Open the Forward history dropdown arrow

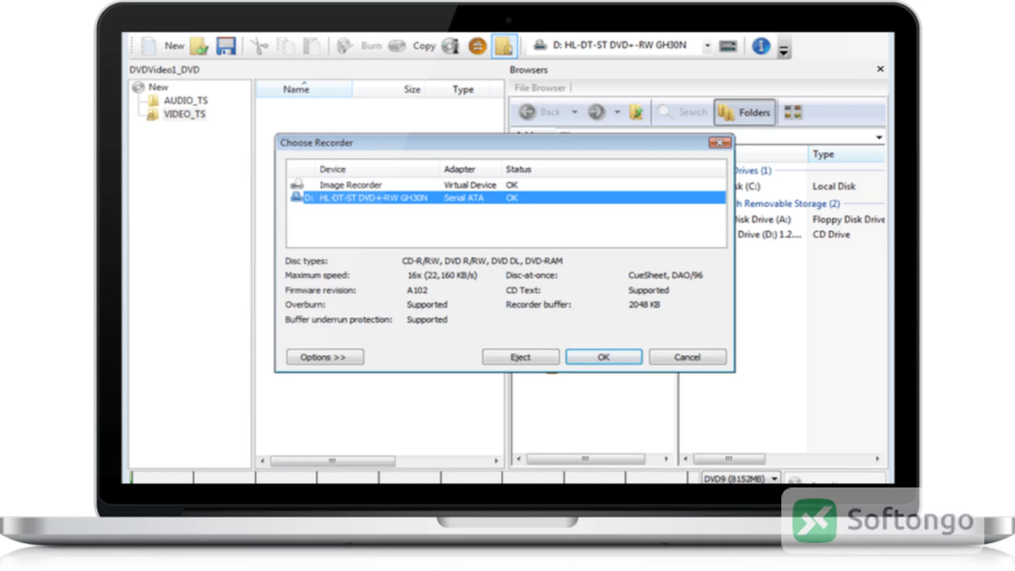pos(617,112)
